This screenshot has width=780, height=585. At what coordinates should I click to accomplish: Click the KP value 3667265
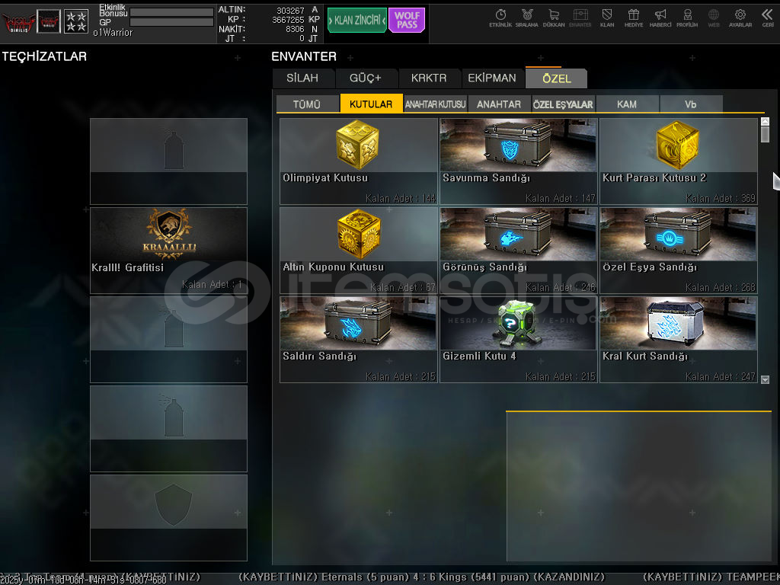coord(288,20)
